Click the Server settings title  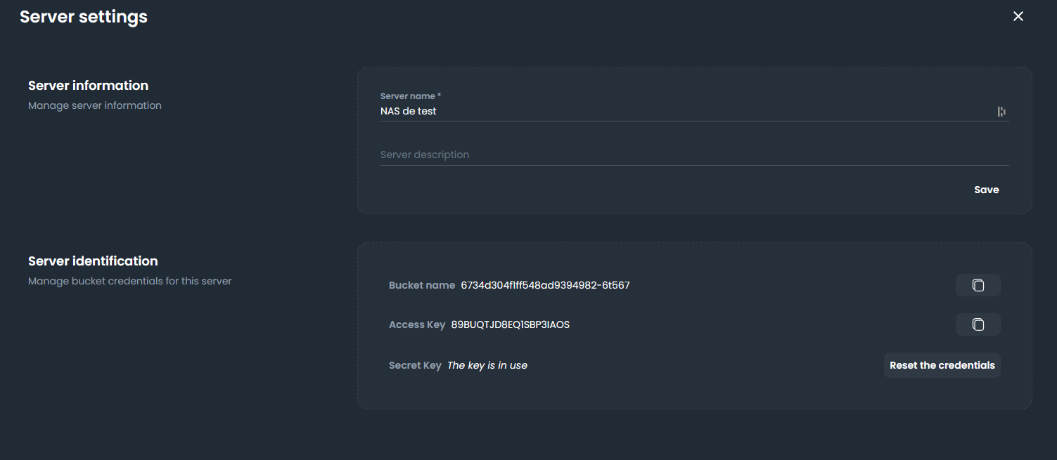pos(84,16)
